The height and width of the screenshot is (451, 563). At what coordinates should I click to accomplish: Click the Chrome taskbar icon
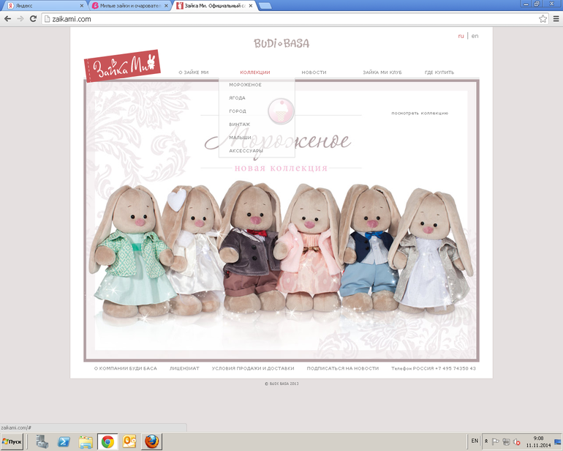107,441
